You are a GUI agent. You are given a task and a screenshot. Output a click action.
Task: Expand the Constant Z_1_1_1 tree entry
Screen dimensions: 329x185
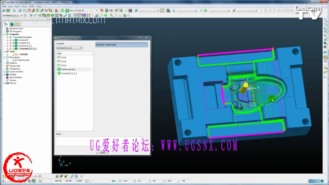[x=7, y=49]
